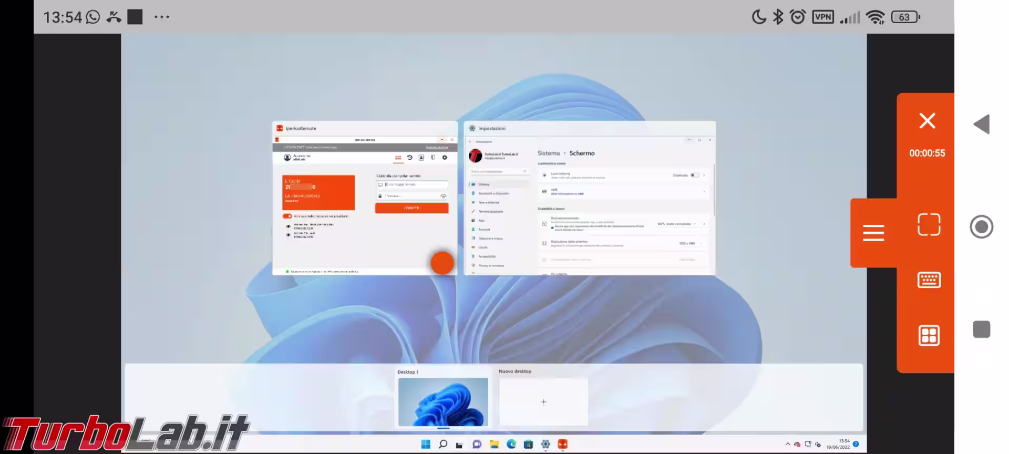Screen dimensions: 1009x454
Task: Tap Android recents square button
Action: tap(981, 329)
